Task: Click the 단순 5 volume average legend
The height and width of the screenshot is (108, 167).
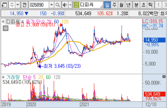Action: [x=29, y=77]
